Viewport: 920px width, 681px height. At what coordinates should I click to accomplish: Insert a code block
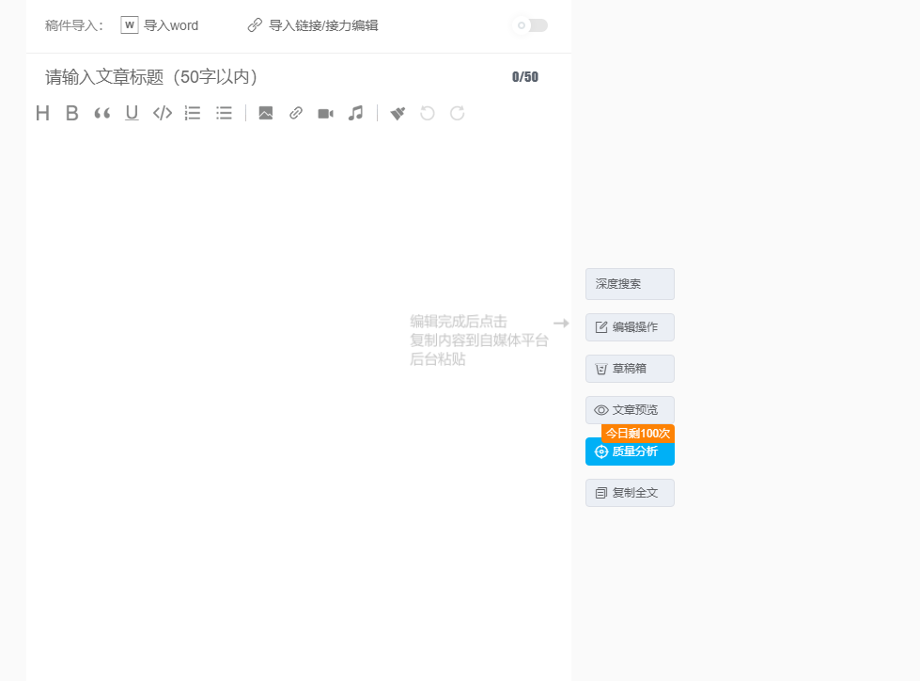click(x=162, y=113)
